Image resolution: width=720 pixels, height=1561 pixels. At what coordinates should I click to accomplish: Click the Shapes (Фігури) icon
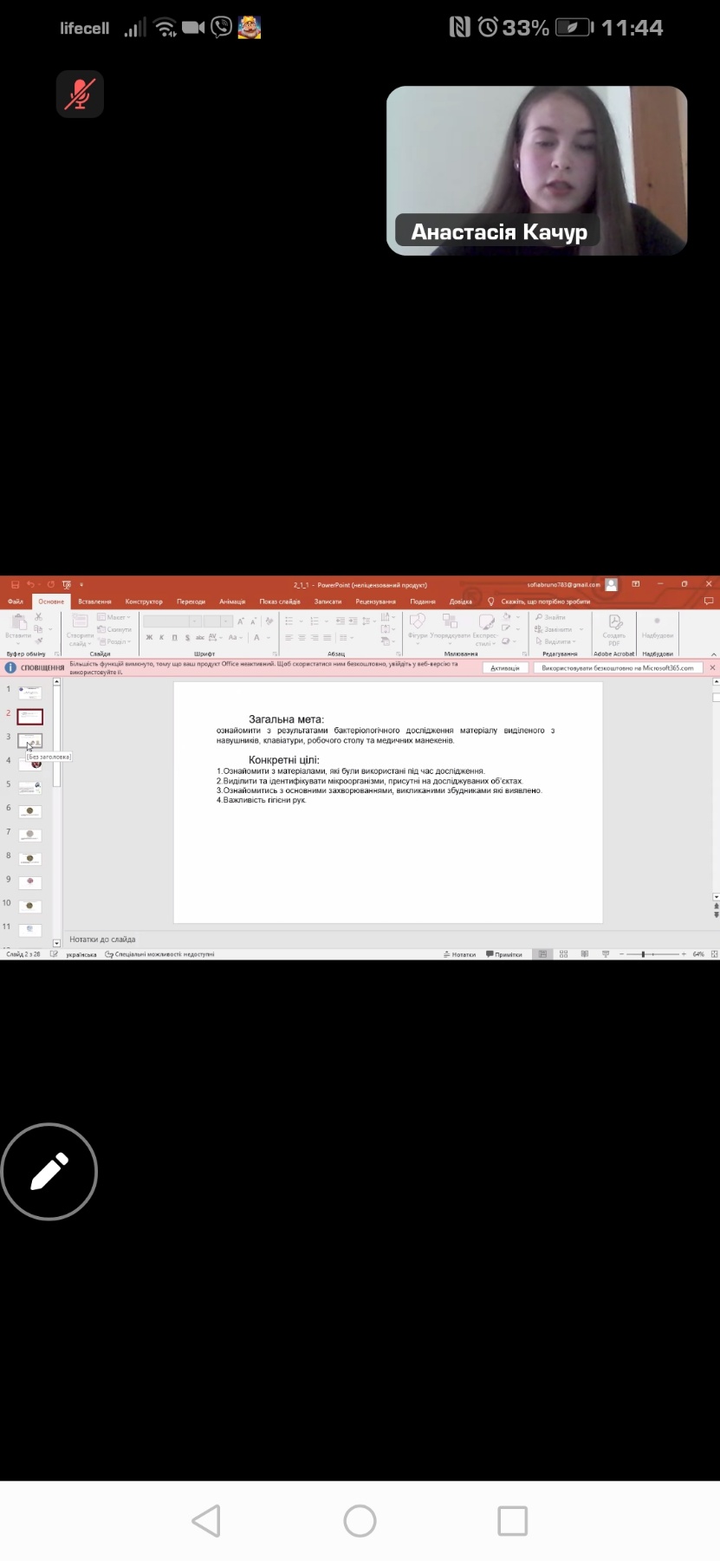(418, 626)
